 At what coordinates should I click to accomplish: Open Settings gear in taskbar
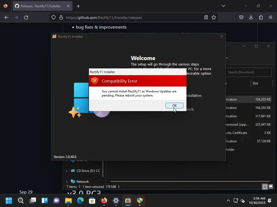click(116, 201)
